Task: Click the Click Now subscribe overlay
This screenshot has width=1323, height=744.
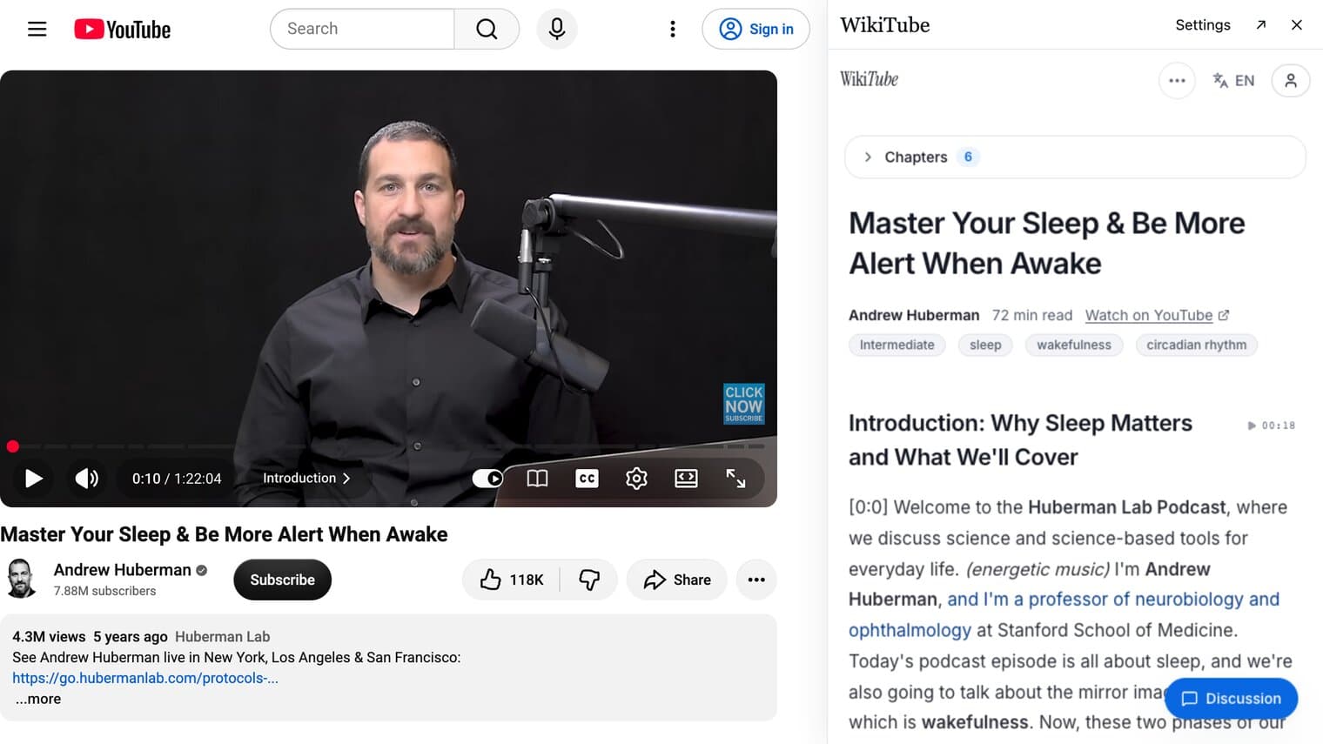Action: (743, 404)
